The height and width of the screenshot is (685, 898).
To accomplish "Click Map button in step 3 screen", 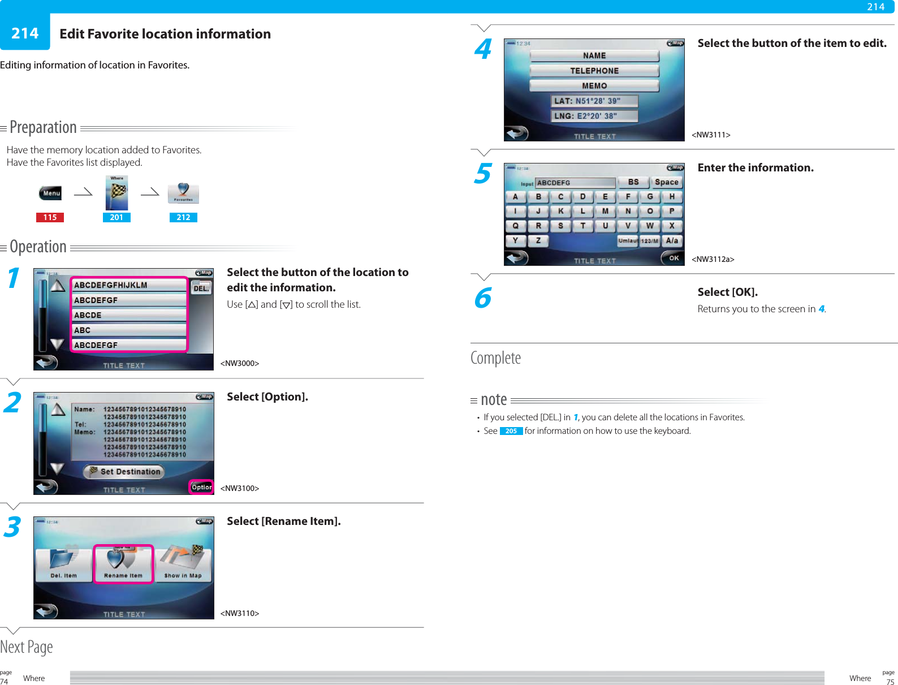I will (x=204, y=522).
